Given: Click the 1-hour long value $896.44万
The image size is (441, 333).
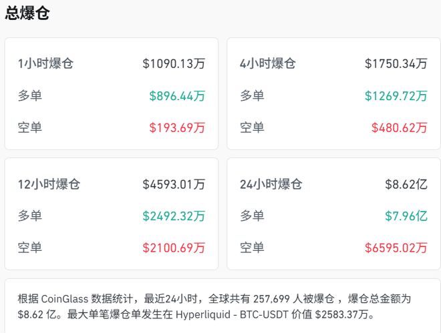Looking at the screenshot, I should click(x=177, y=96).
